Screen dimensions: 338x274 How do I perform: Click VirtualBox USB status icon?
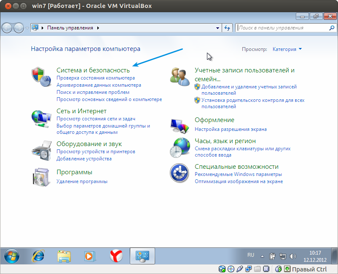coord(239,269)
